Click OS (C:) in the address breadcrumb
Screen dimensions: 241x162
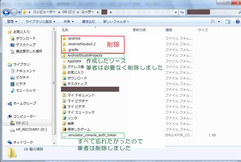68,12
